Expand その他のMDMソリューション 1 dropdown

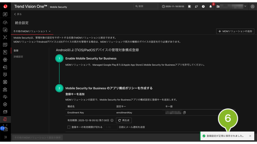coord(32,31)
